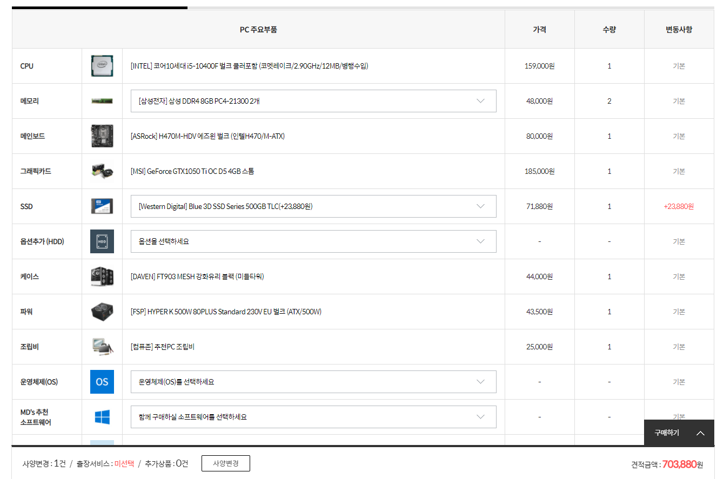Click the 그래픽카드 row label
The height and width of the screenshot is (479, 717).
(x=36, y=171)
